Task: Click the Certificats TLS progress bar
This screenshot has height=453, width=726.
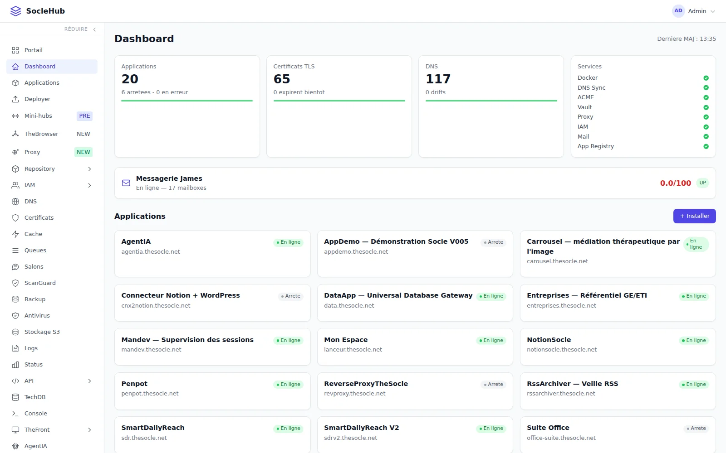Action: pos(339,101)
